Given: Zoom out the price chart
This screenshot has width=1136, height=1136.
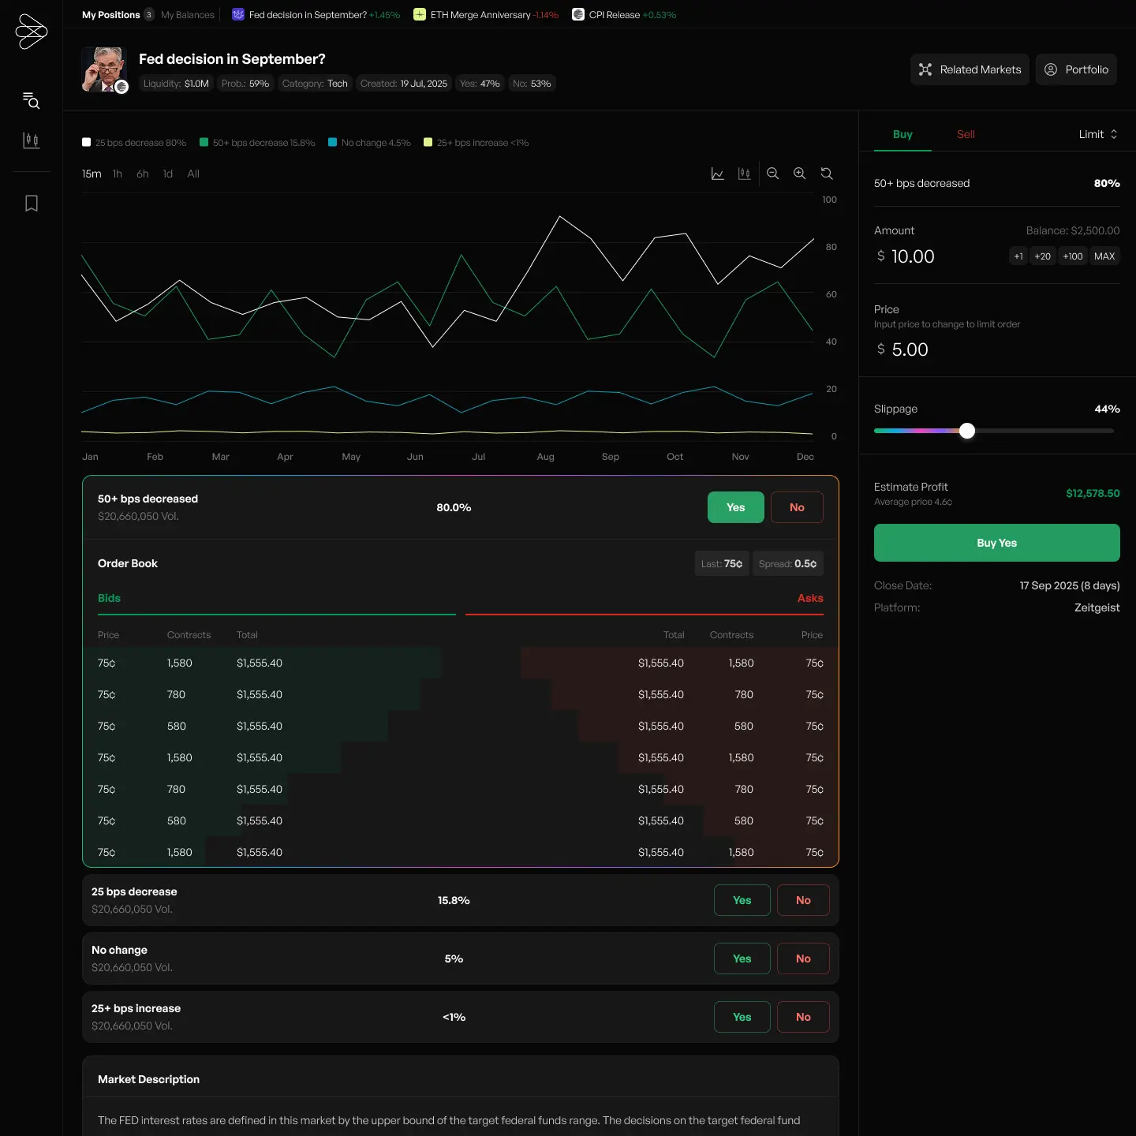Looking at the screenshot, I should coord(772,174).
